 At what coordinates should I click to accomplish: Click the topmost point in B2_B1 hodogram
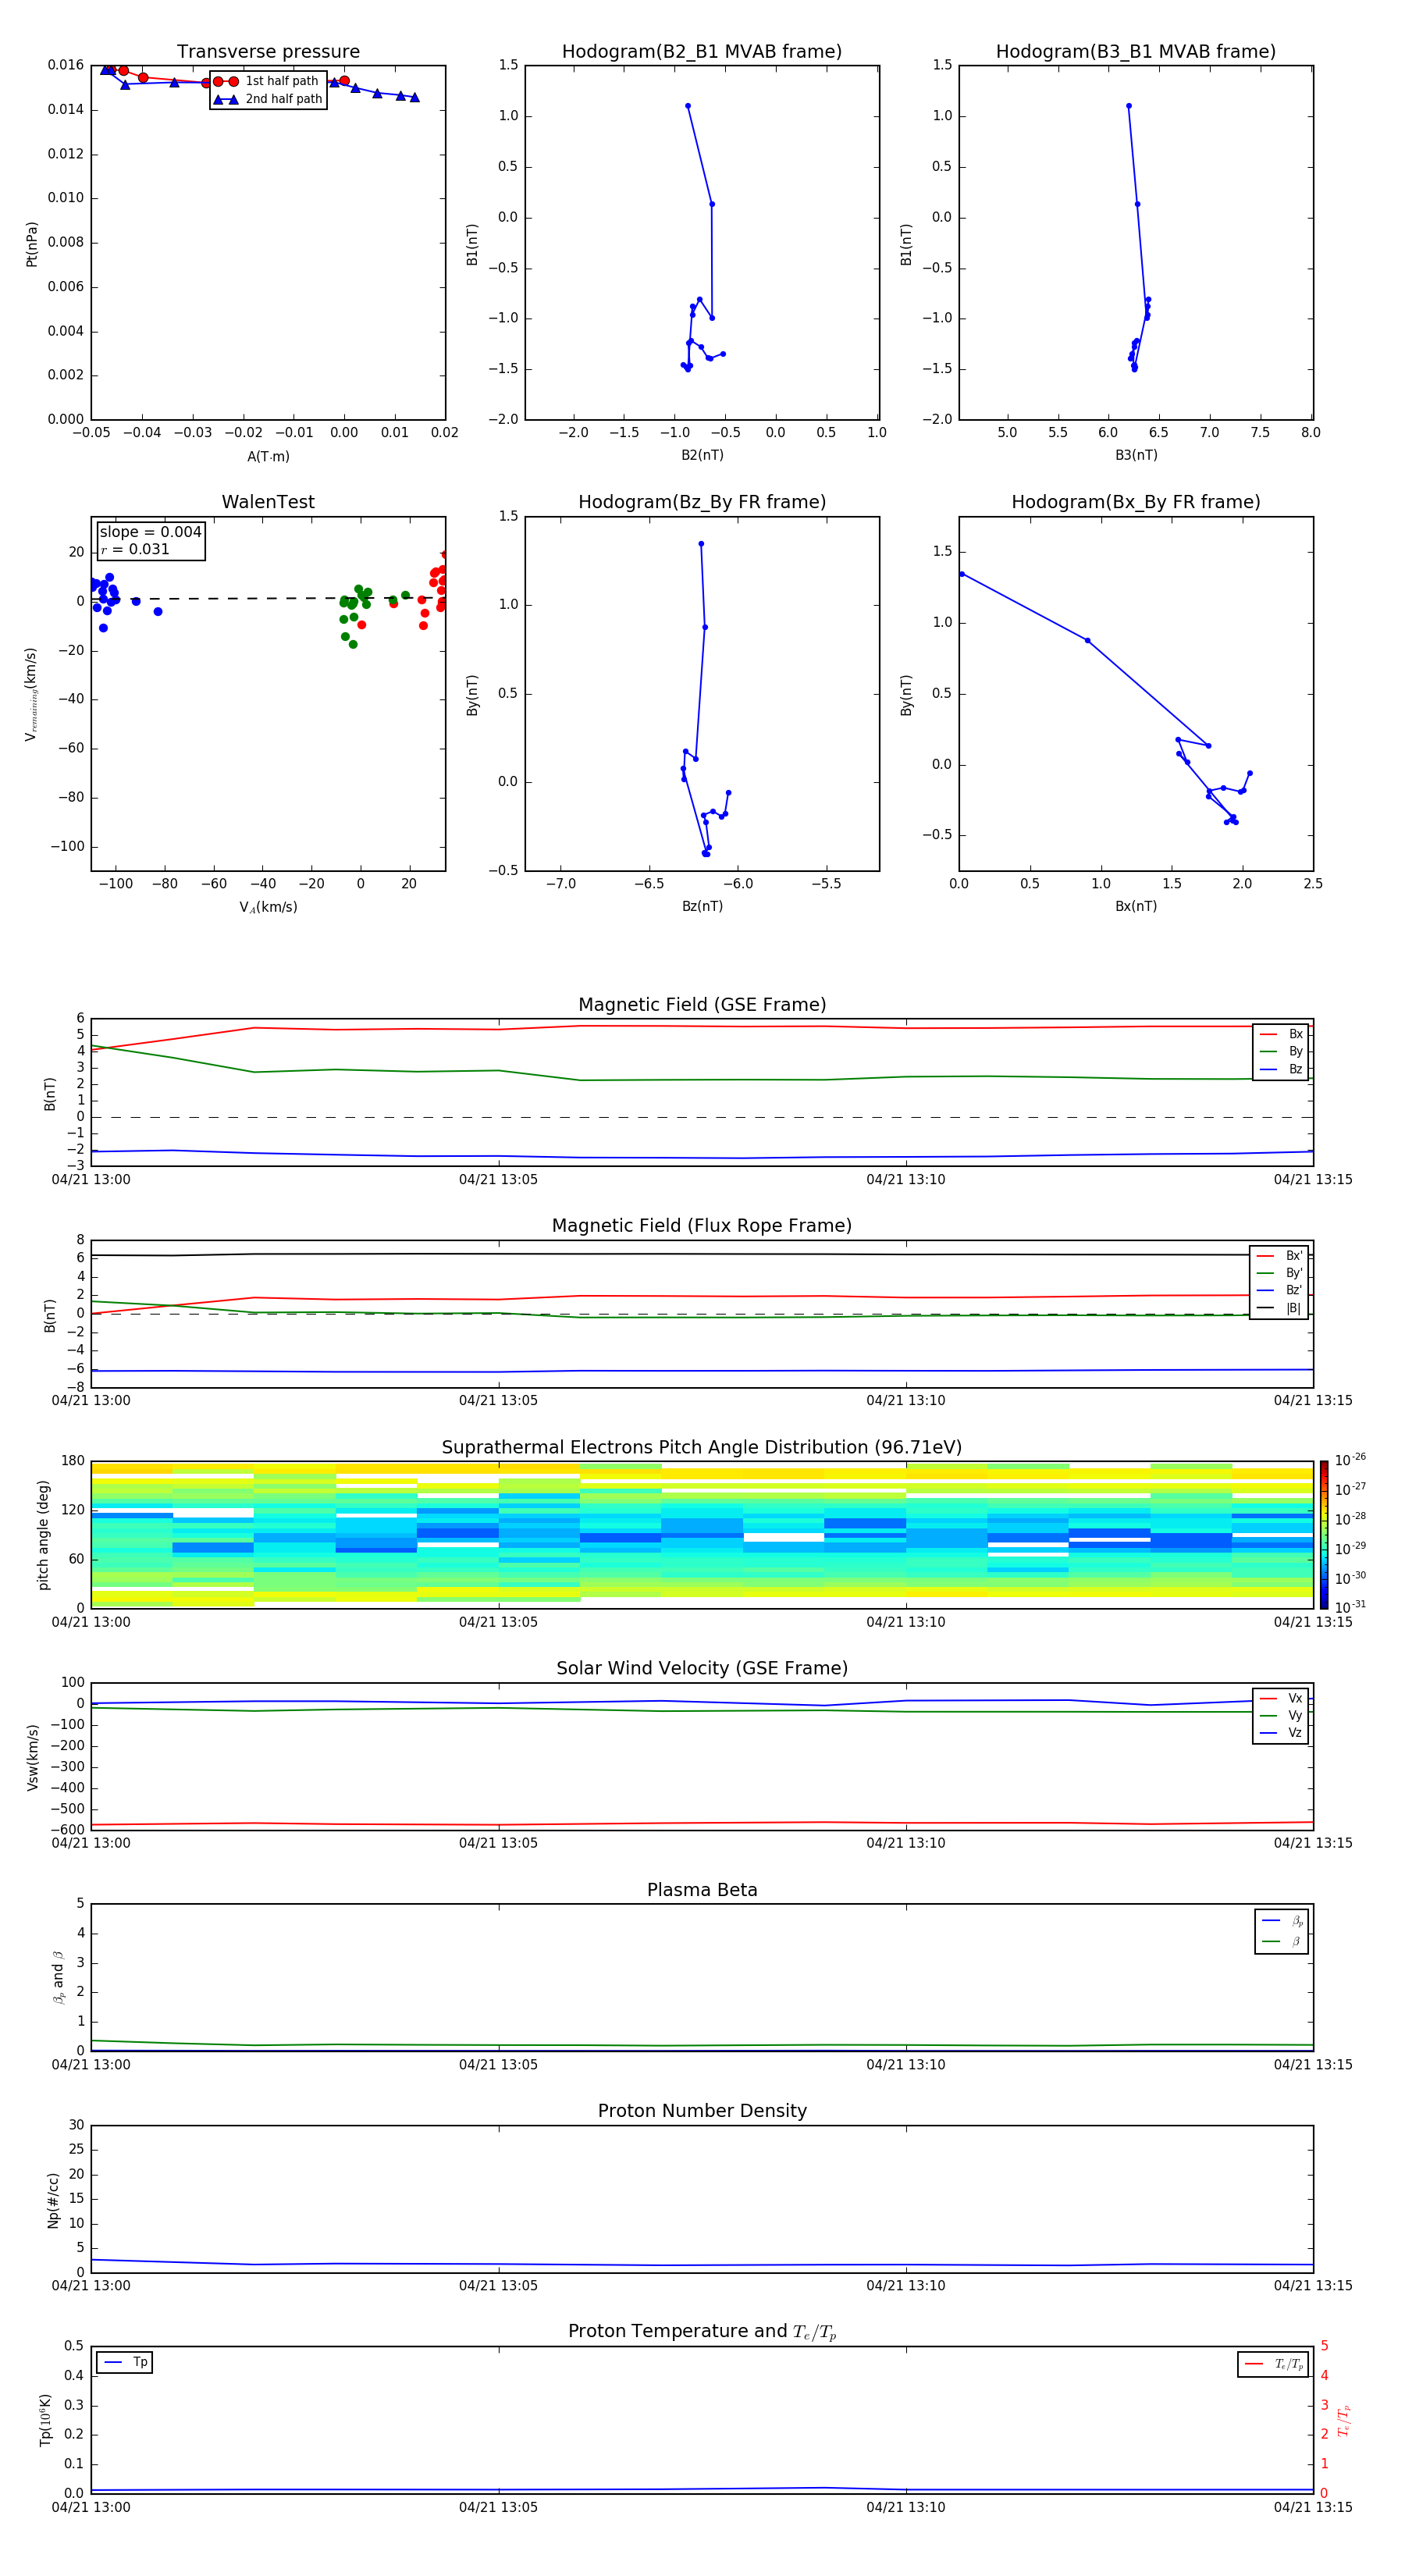[688, 106]
